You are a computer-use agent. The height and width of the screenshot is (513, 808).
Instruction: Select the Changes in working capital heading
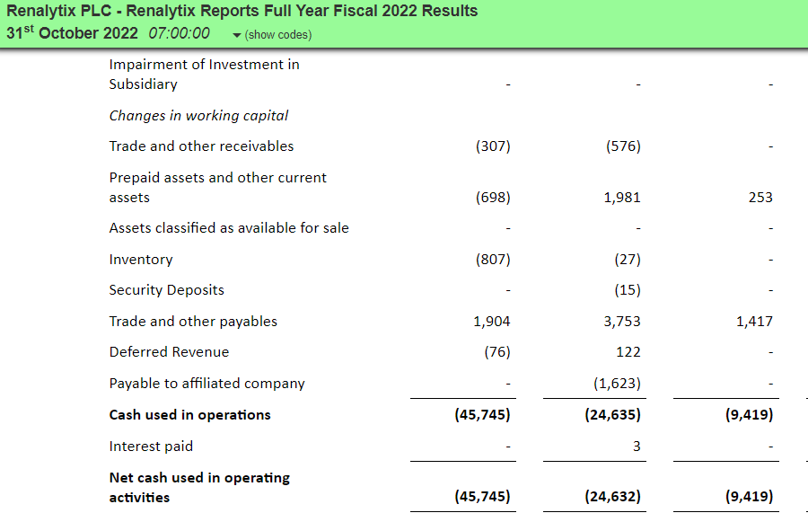(x=198, y=116)
